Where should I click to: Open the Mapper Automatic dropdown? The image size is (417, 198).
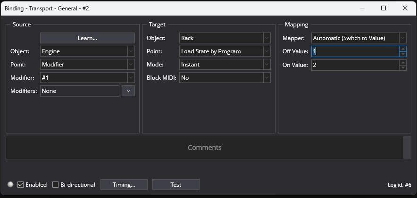click(x=359, y=38)
